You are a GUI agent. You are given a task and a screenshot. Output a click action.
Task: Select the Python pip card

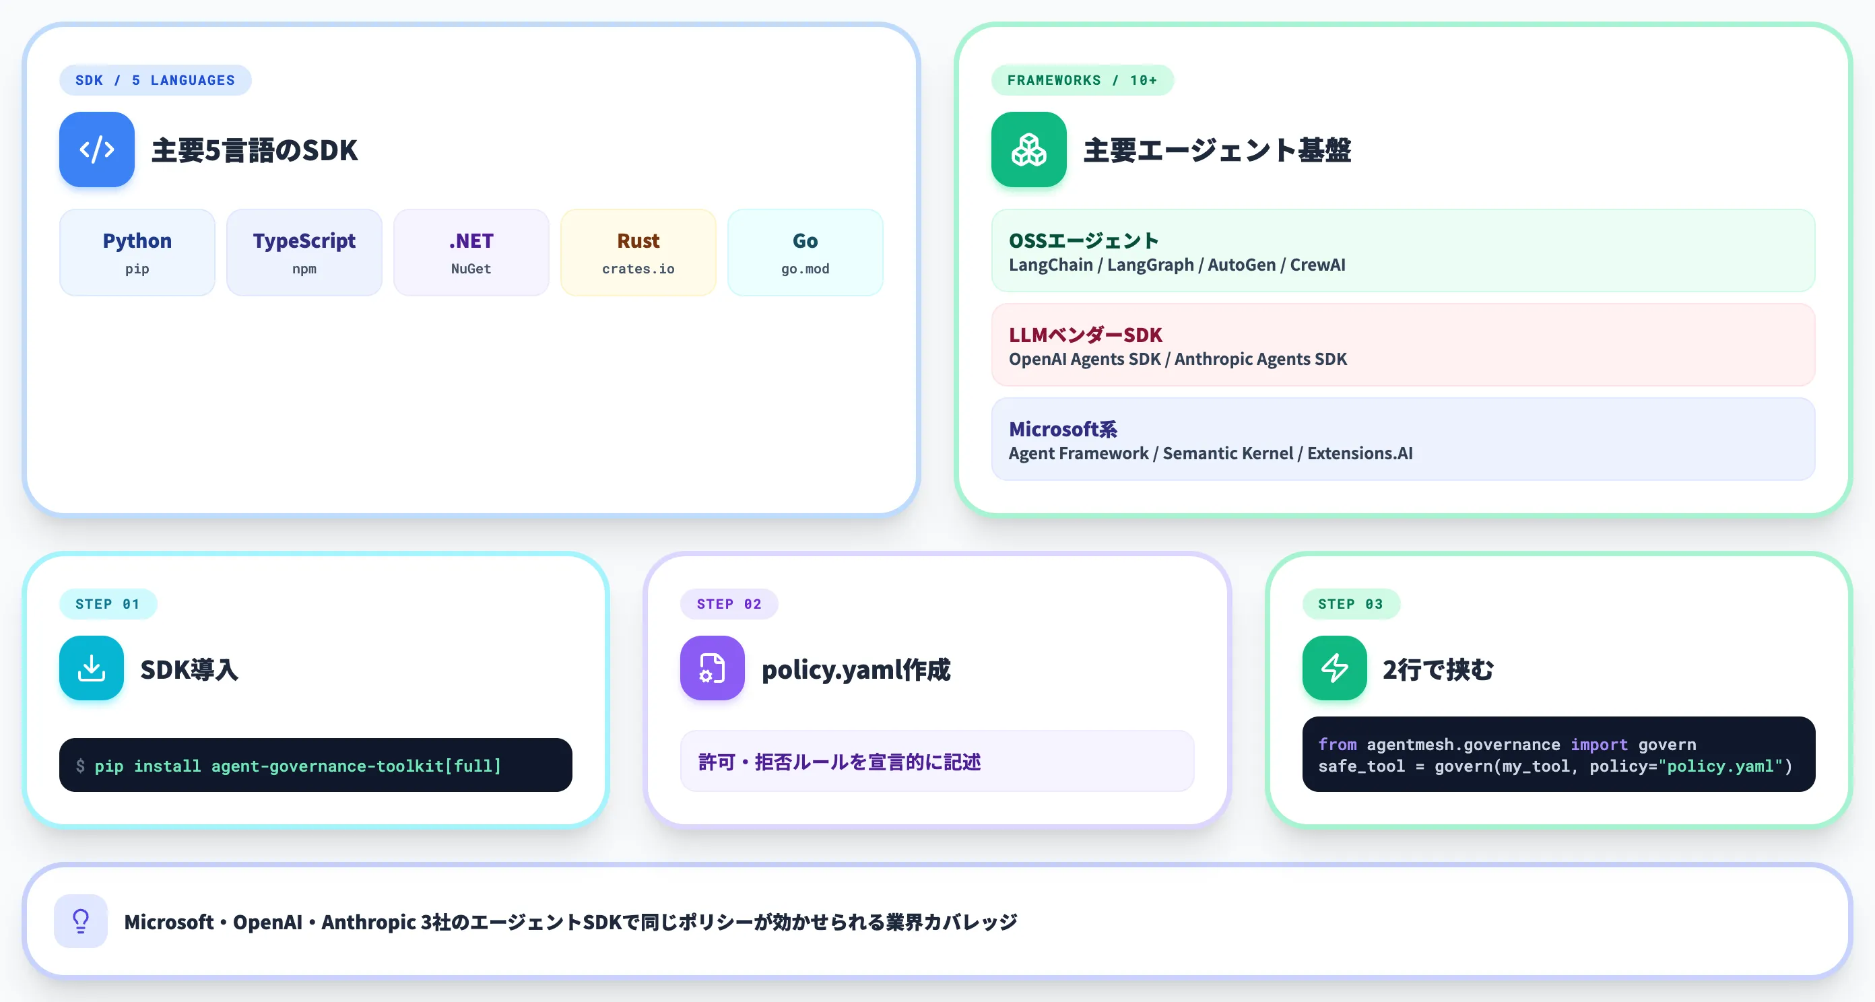[137, 253]
